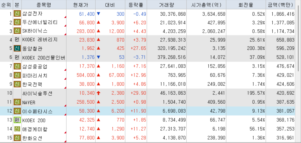The image size is (301, 143).
Task: Select stock name 한화오션
Action: tap(32, 138)
